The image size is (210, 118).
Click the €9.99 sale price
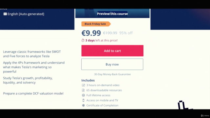[91, 33]
